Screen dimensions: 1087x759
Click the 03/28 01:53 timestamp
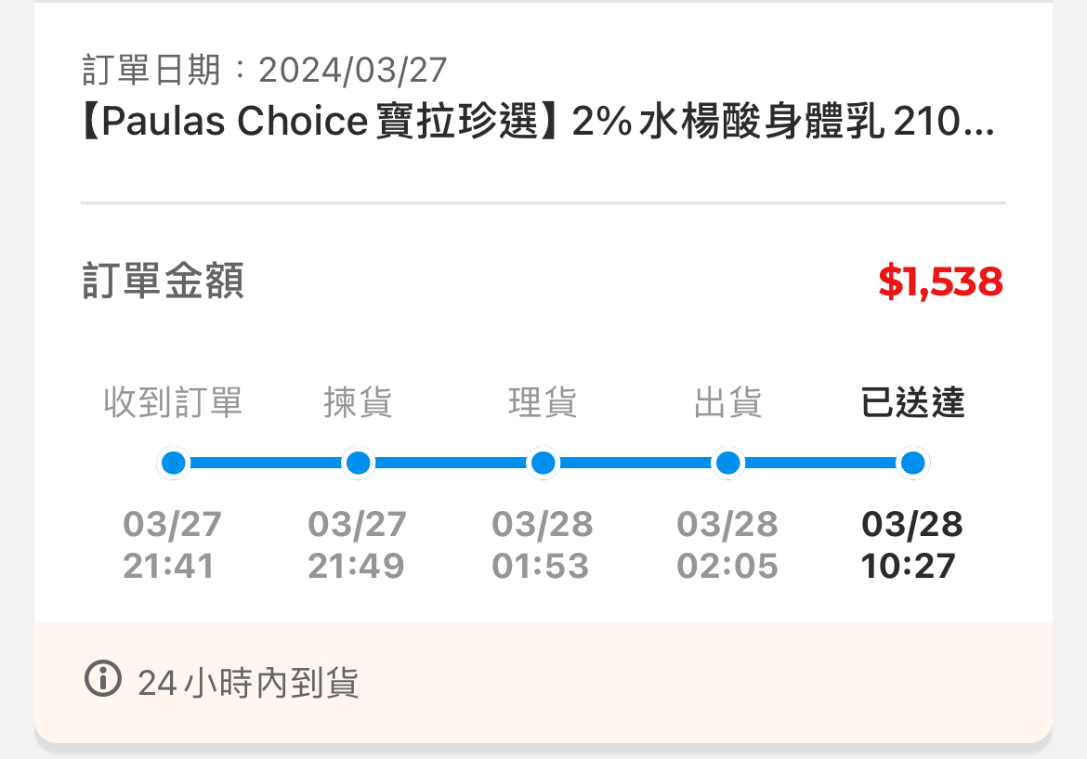(x=542, y=545)
